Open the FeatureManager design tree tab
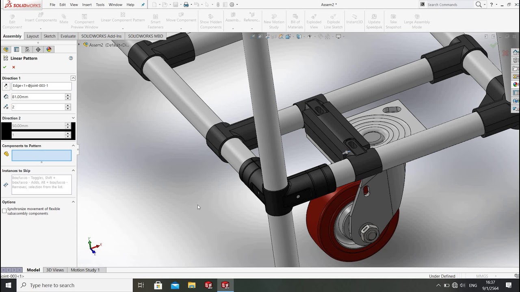This screenshot has width=520, height=292. 6,49
